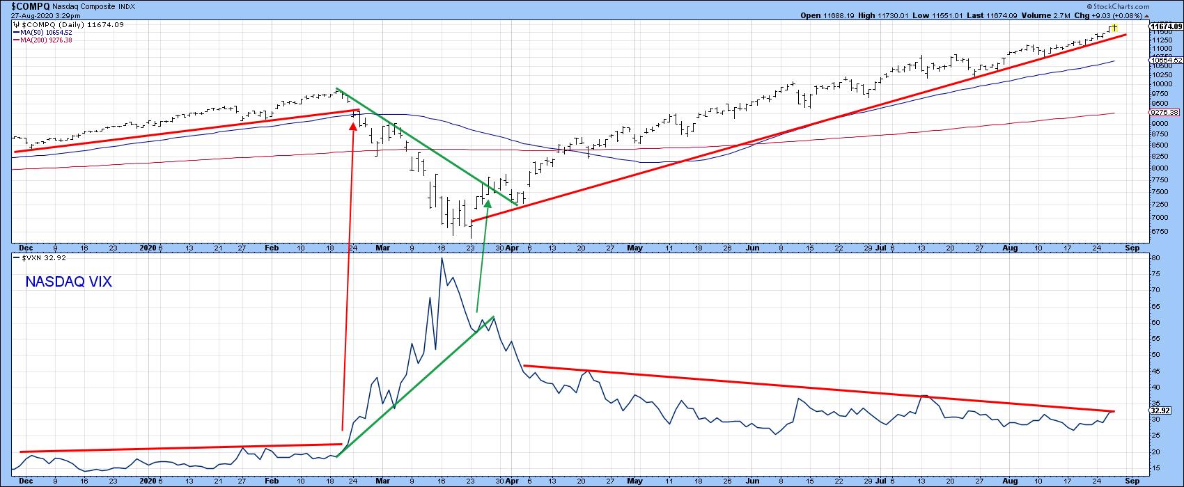Click 'Apr' on the upper panel date axis
The height and width of the screenshot is (487, 1184).
pos(512,247)
